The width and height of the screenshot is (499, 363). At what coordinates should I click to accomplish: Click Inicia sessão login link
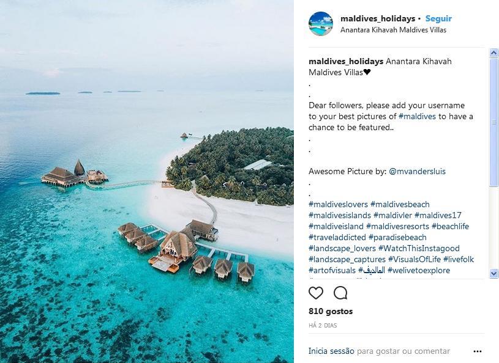click(x=331, y=351)
